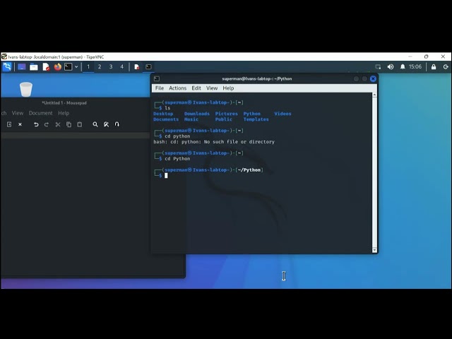Switch to workspace 4
452x339 pixels.
[x=122, y=67]
